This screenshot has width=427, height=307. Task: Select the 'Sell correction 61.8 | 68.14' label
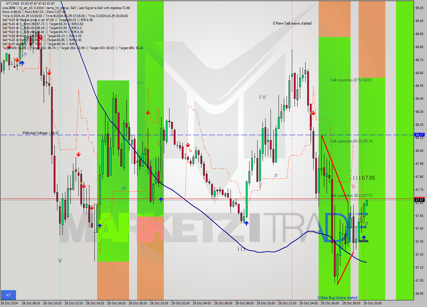351,141
